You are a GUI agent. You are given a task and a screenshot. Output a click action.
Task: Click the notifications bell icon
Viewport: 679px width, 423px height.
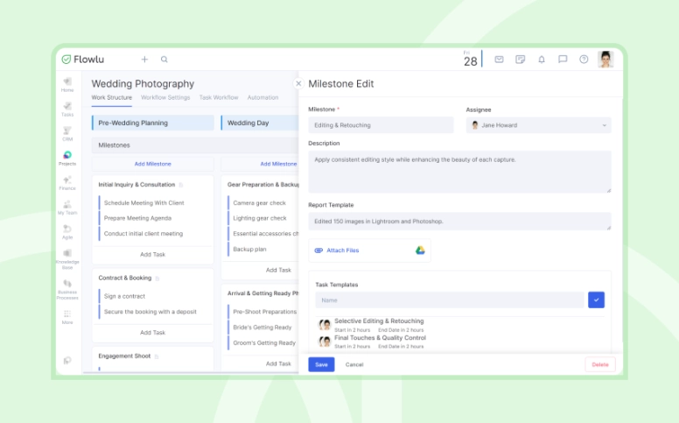click(x=542, y=60)
